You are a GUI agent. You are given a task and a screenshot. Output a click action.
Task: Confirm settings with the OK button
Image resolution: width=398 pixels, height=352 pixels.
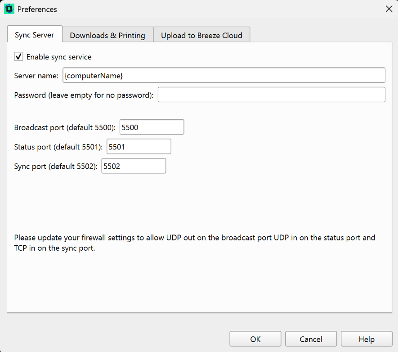pos(255,339)
